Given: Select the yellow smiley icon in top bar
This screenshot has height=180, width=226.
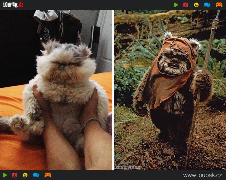Looking at the screenshot, I should pos(196,5).
